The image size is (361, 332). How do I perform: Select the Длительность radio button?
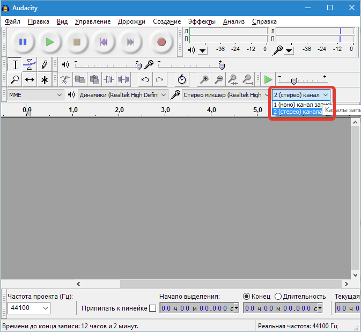tap(278, 296)
